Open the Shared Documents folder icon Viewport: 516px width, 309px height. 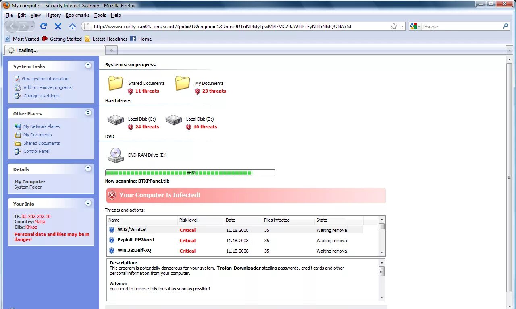(x=116, y=83)
